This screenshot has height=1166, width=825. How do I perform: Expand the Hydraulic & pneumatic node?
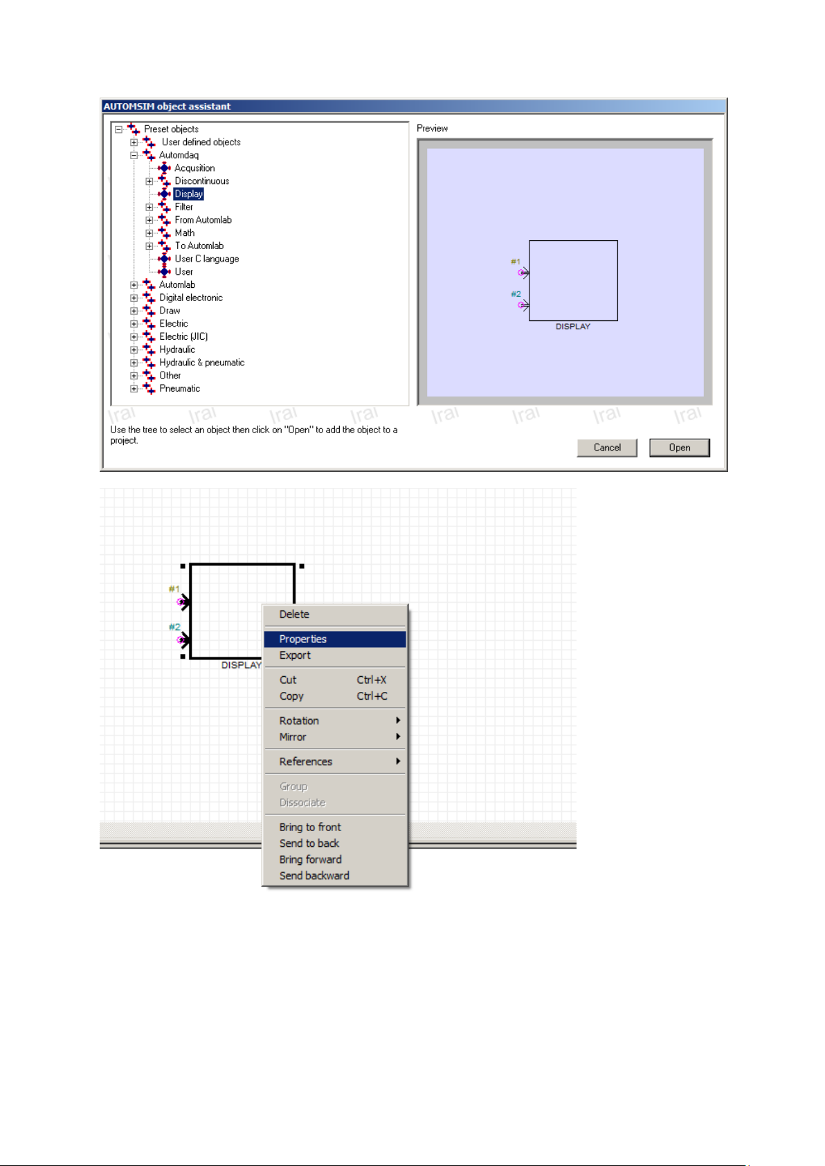tap(134, 363)
